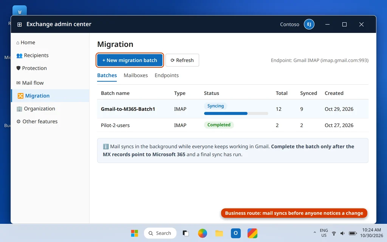The width and height of the screenshot is (387, 242).
Task: Open the taskbar clock and date
Action: [x=372, y=233]
